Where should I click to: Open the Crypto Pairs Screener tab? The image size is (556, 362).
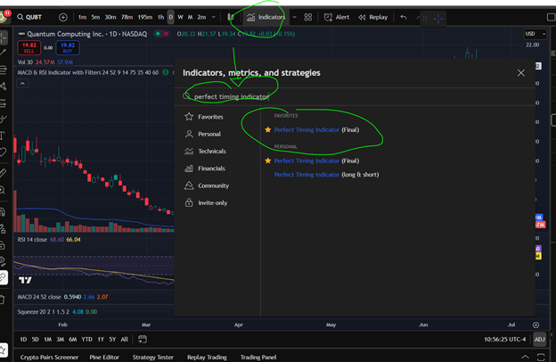tap(49, 357)
